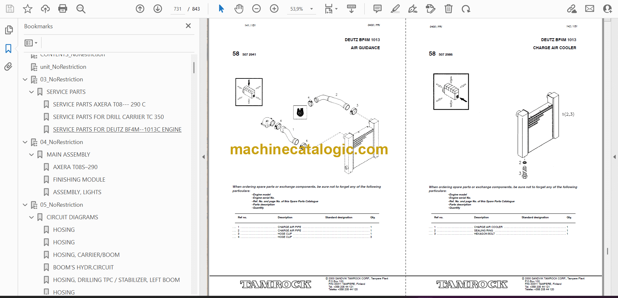Jump to the FINISHING MODULE bookmark

pyautogui.click(x=79, y=180)
